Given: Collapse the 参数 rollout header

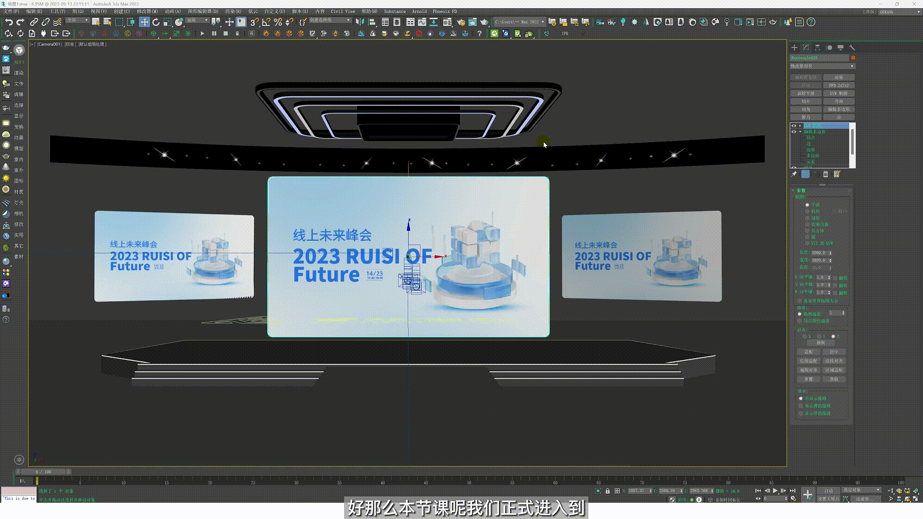Looking at the screenshot, I should 821,190.
